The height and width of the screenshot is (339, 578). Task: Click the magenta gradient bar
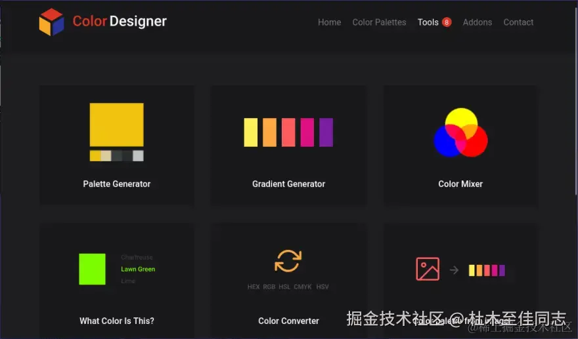(x=307, y=132)
